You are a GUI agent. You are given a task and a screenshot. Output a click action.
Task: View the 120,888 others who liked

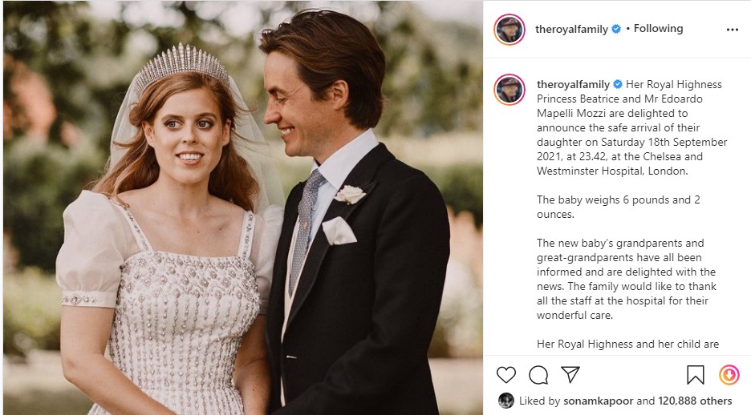point(695,401)
